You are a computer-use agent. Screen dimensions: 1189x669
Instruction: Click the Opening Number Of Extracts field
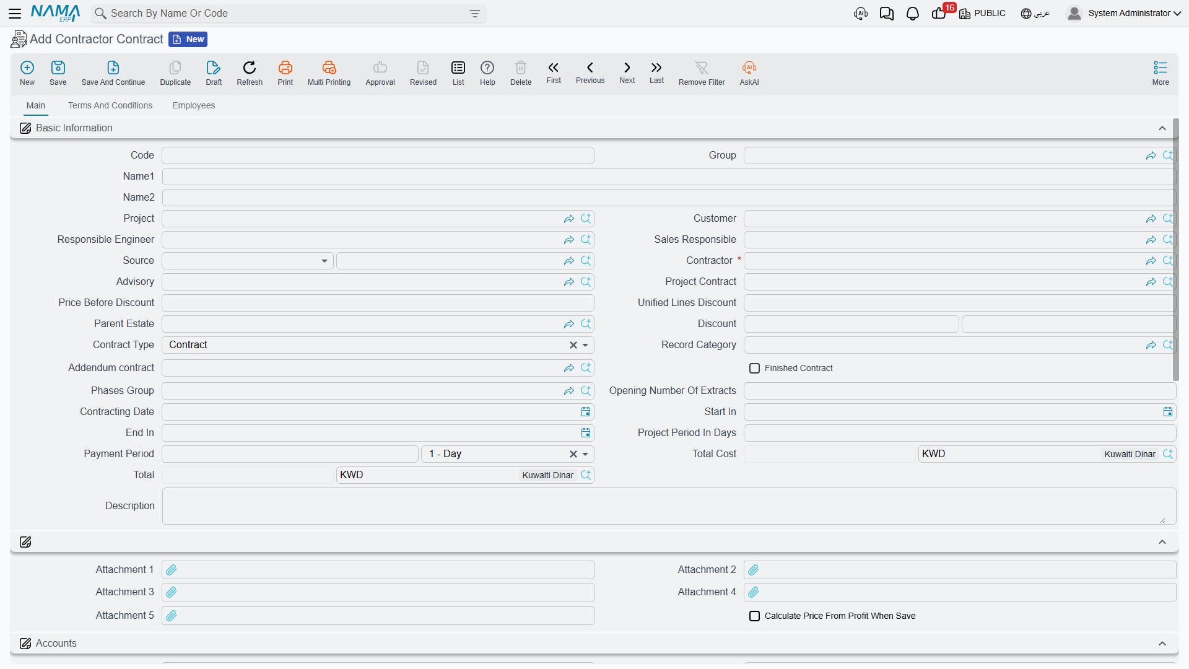click(960, 391)
